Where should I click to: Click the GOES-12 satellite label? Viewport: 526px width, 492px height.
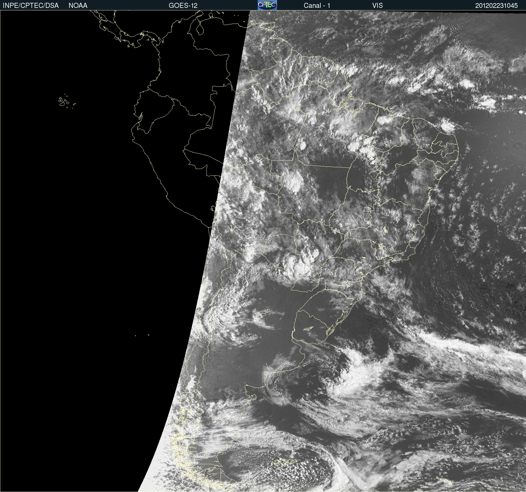coord(183,6)
